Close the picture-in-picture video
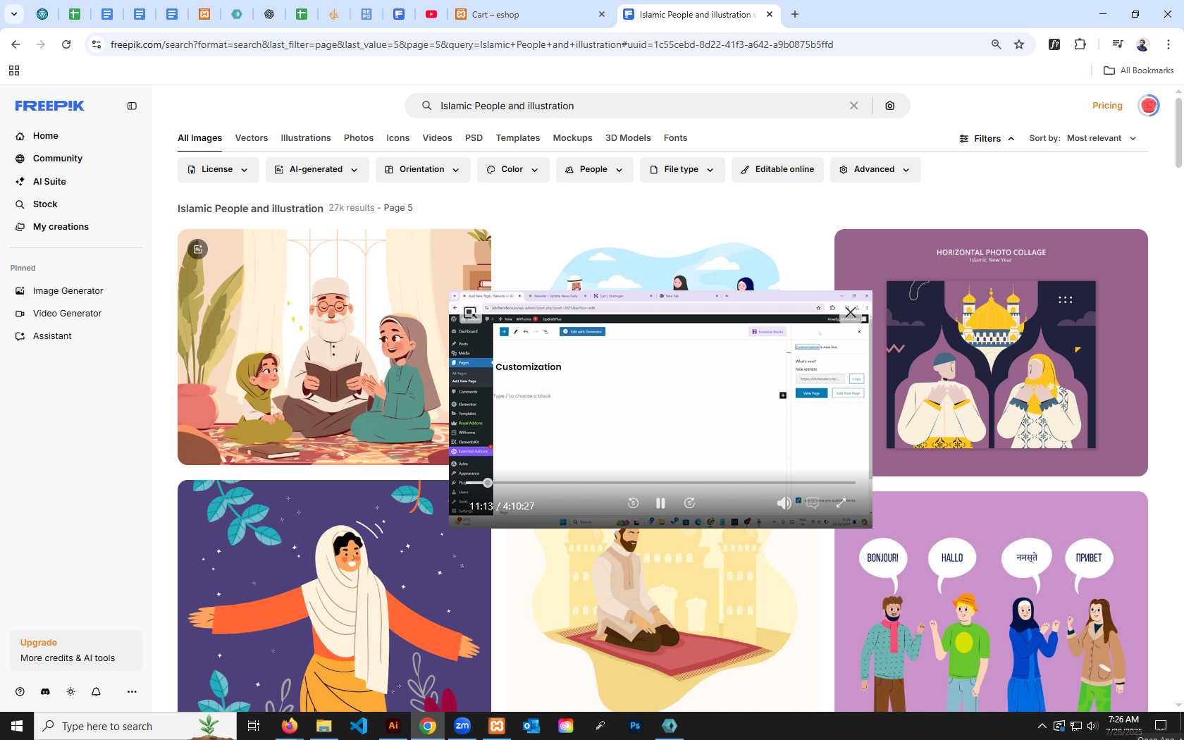1184x740 pixels. tap(851, 312)
